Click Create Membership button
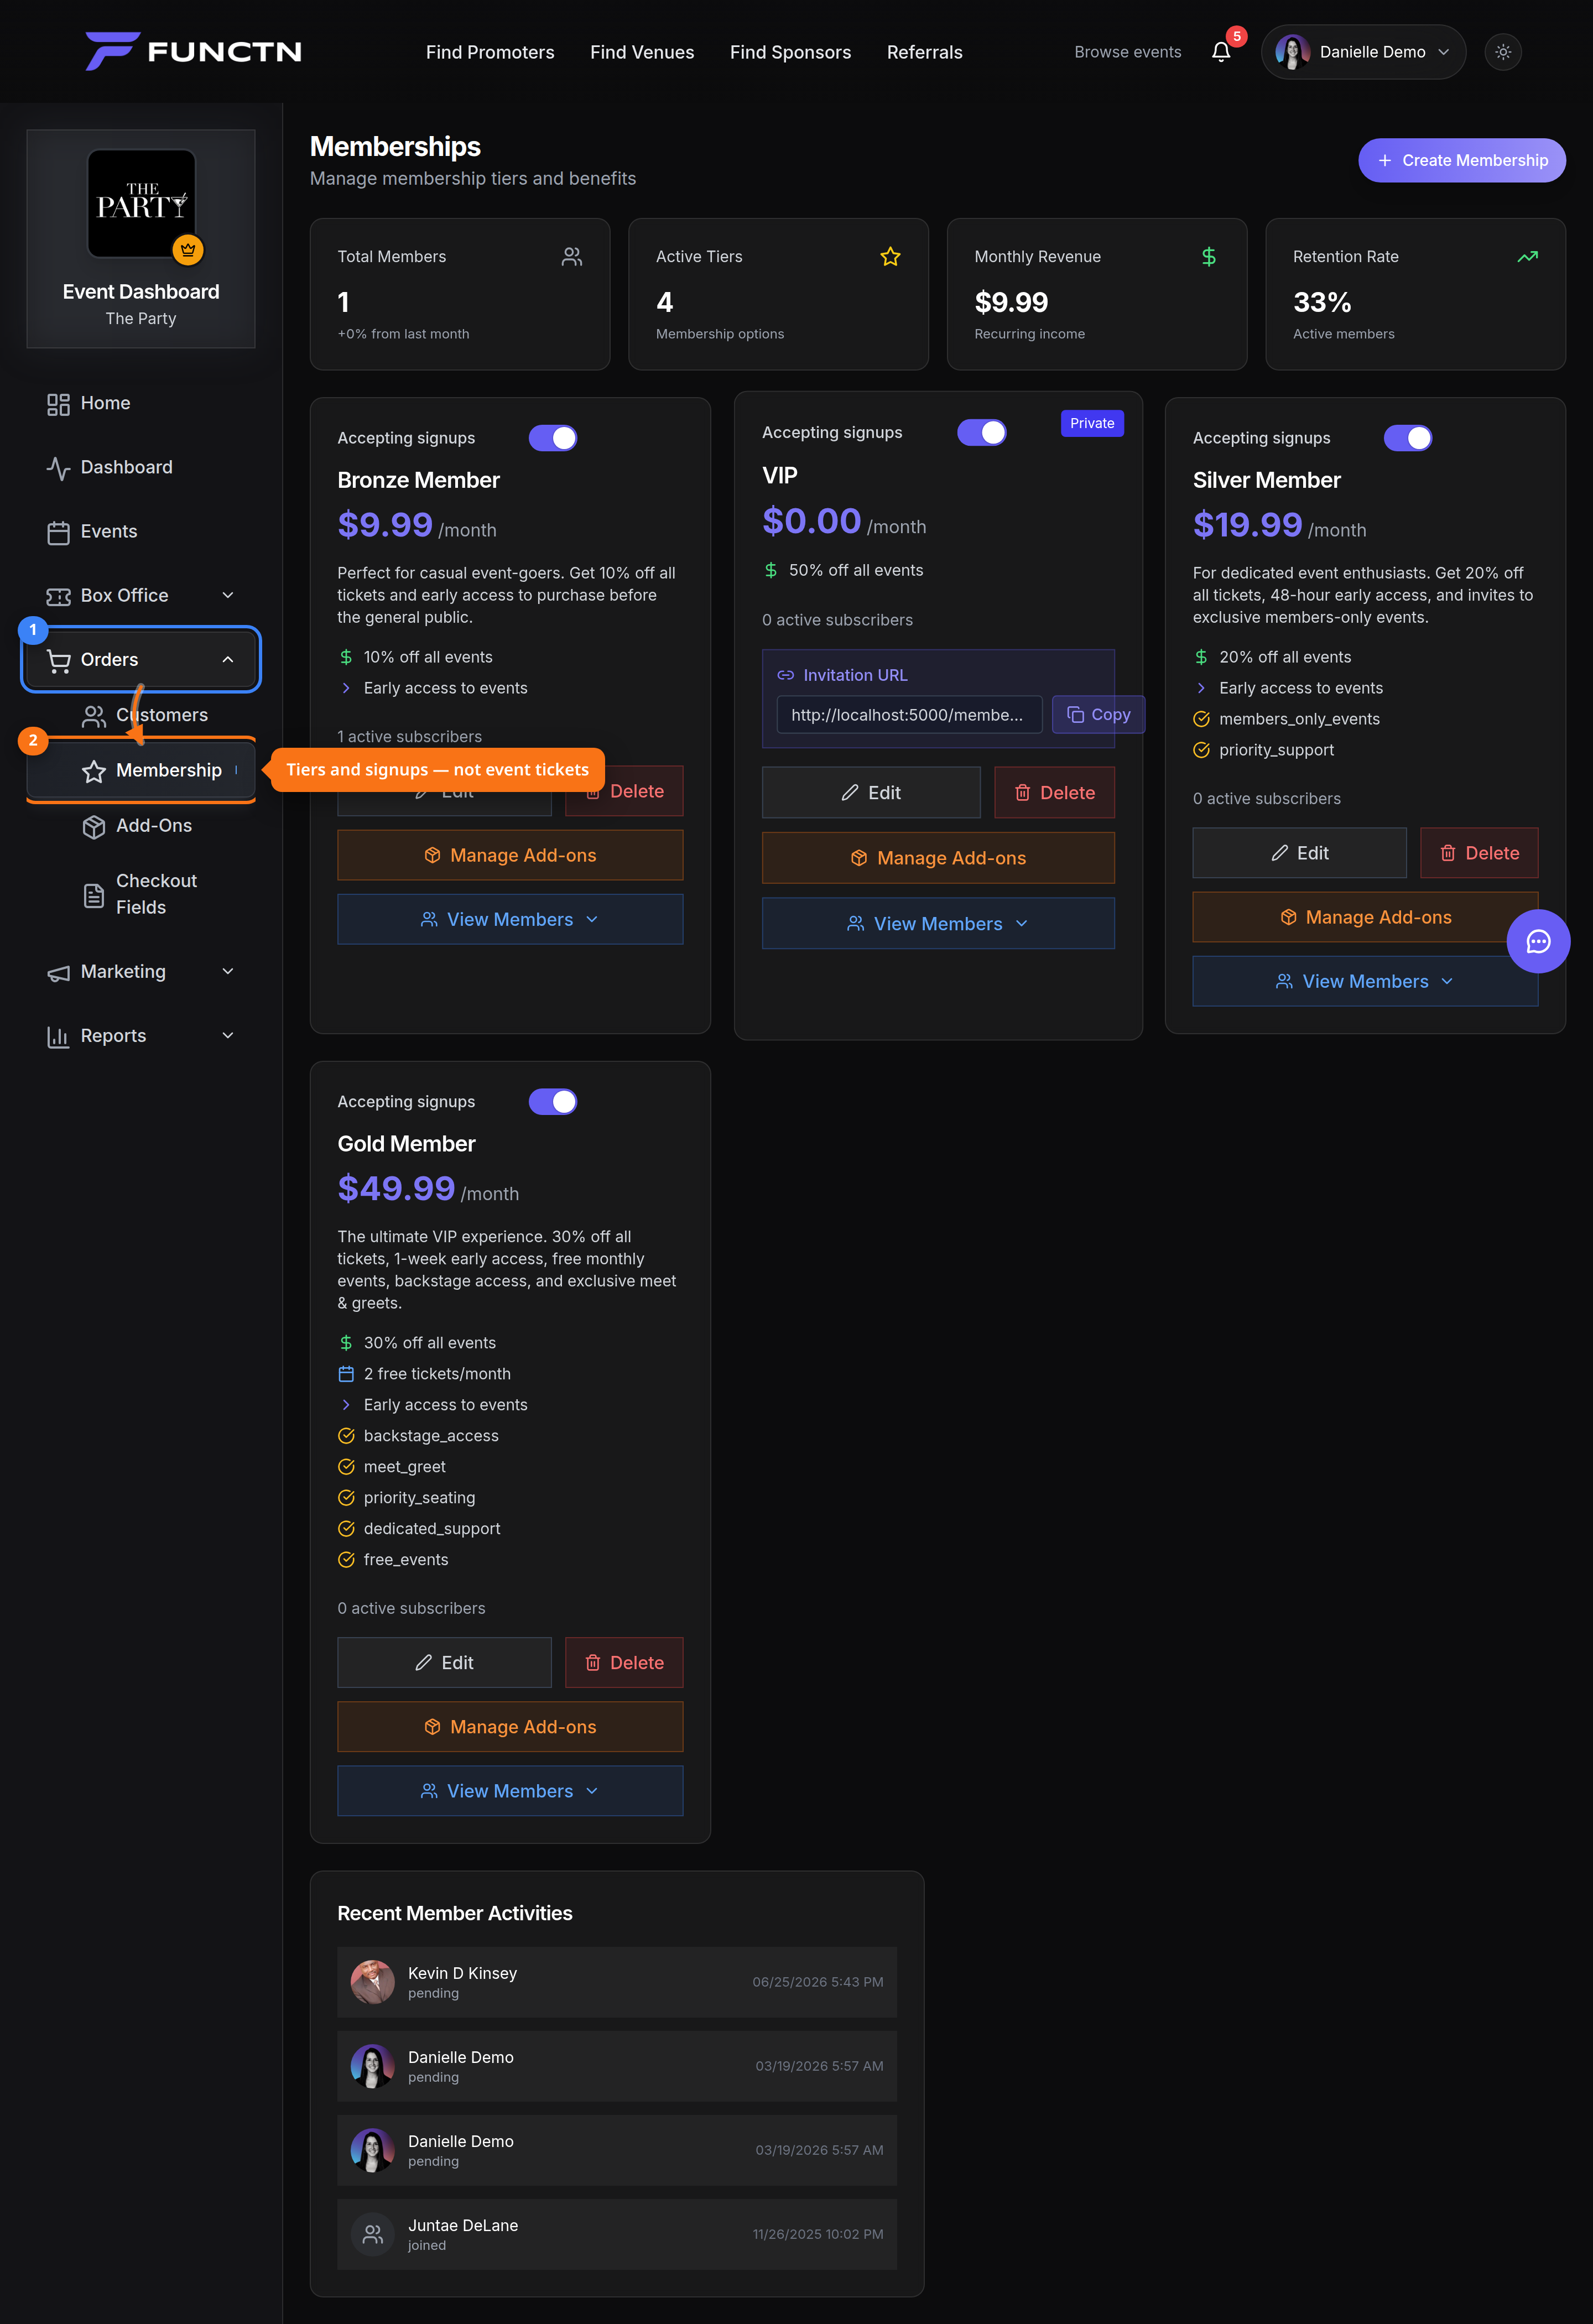 (x=1461, y=160)
